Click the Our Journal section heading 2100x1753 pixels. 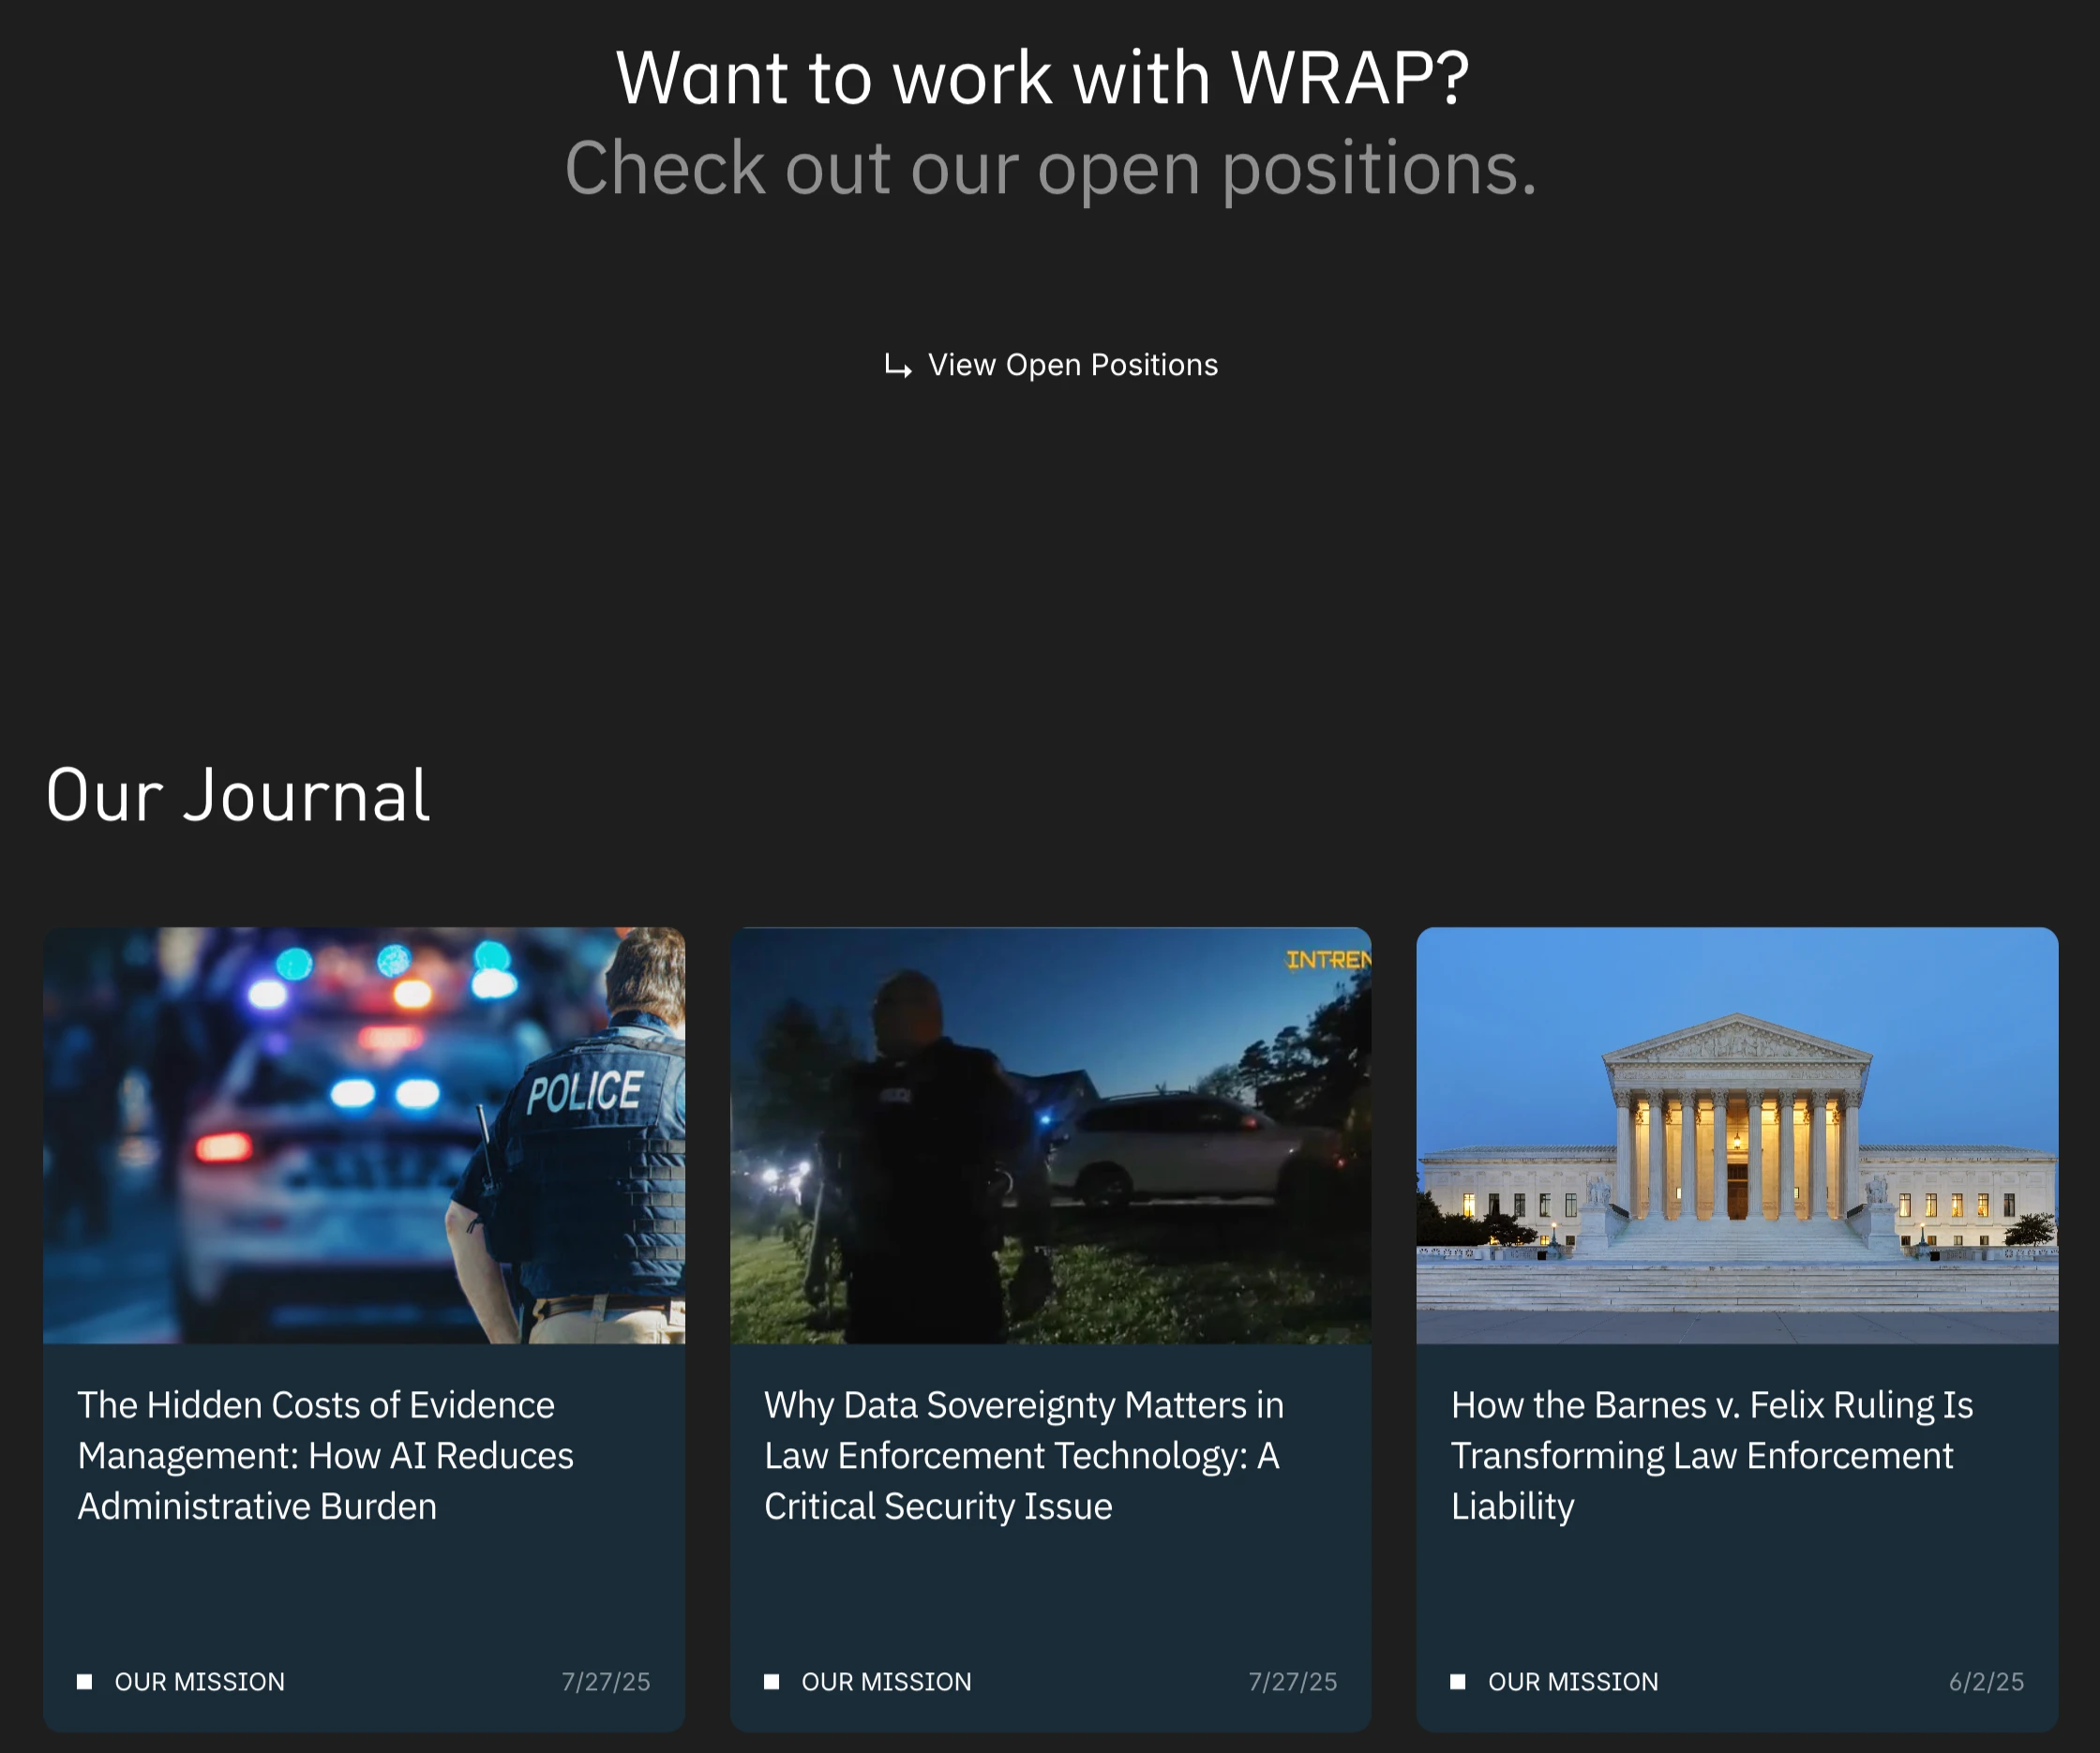coord(238,796)
